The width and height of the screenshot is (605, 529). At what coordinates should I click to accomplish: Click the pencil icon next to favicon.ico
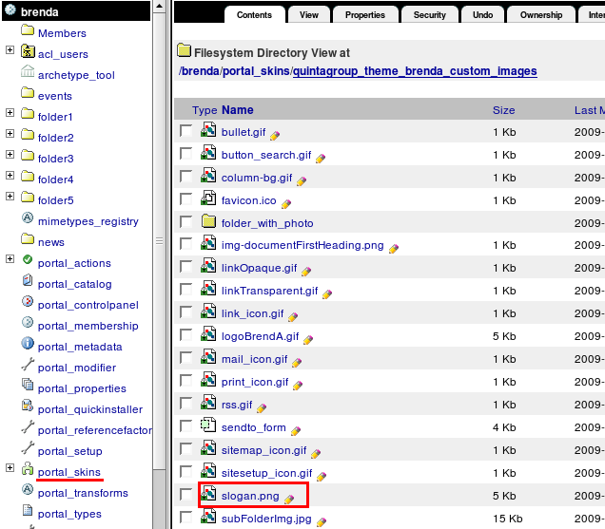(285, 203)
